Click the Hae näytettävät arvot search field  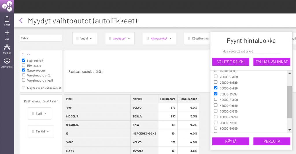tap(251, 51)
